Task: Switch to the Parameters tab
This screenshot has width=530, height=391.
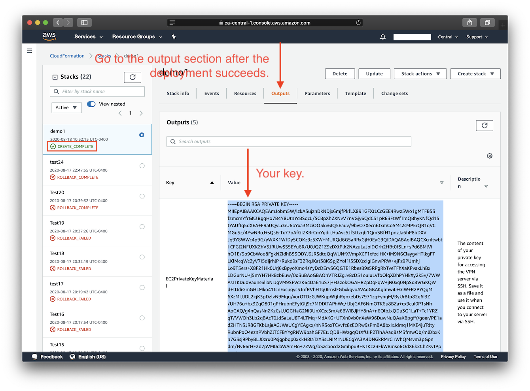Action: pos(317,94)
